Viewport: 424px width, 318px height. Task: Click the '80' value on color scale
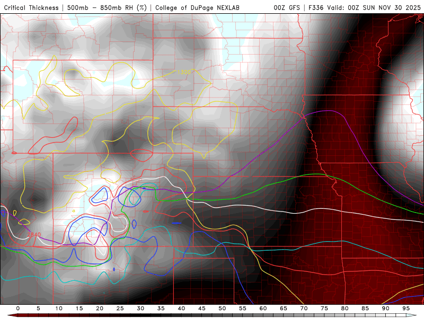click(x=345, y=308)
